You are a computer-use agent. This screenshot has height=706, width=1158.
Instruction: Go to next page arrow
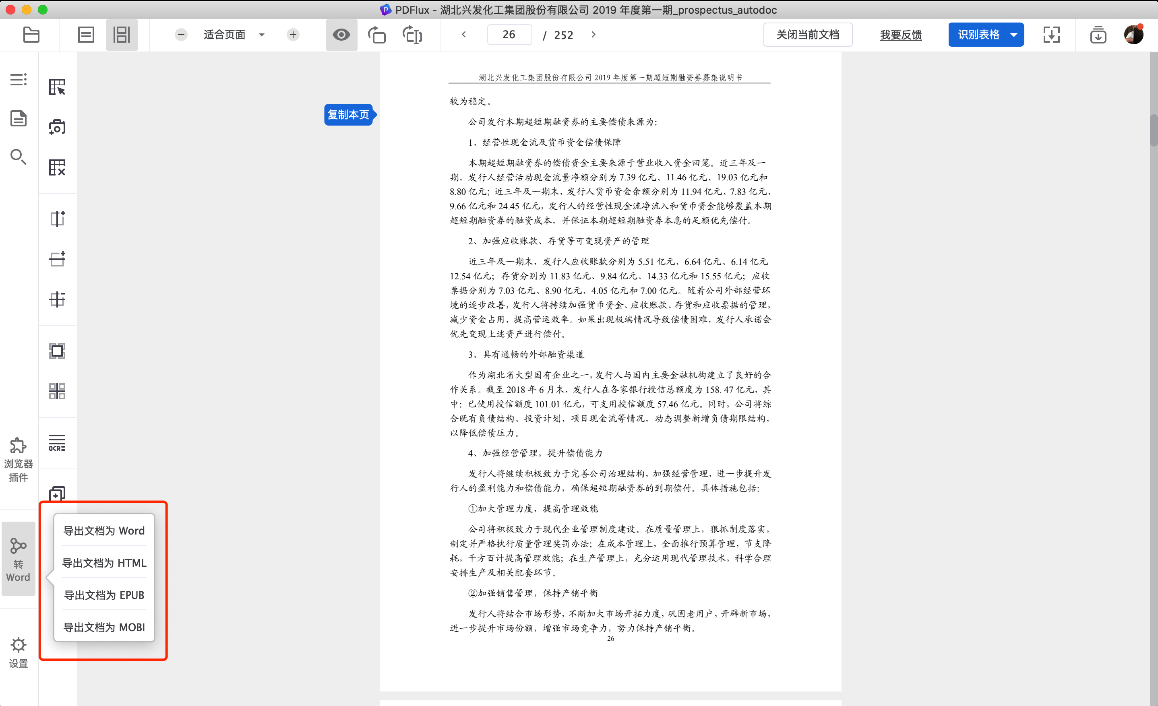pos(593,35)
